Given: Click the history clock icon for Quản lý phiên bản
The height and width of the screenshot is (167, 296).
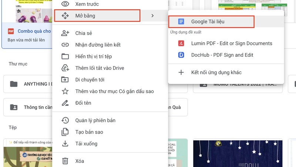Looking at the screenshot, I should 65,120.
